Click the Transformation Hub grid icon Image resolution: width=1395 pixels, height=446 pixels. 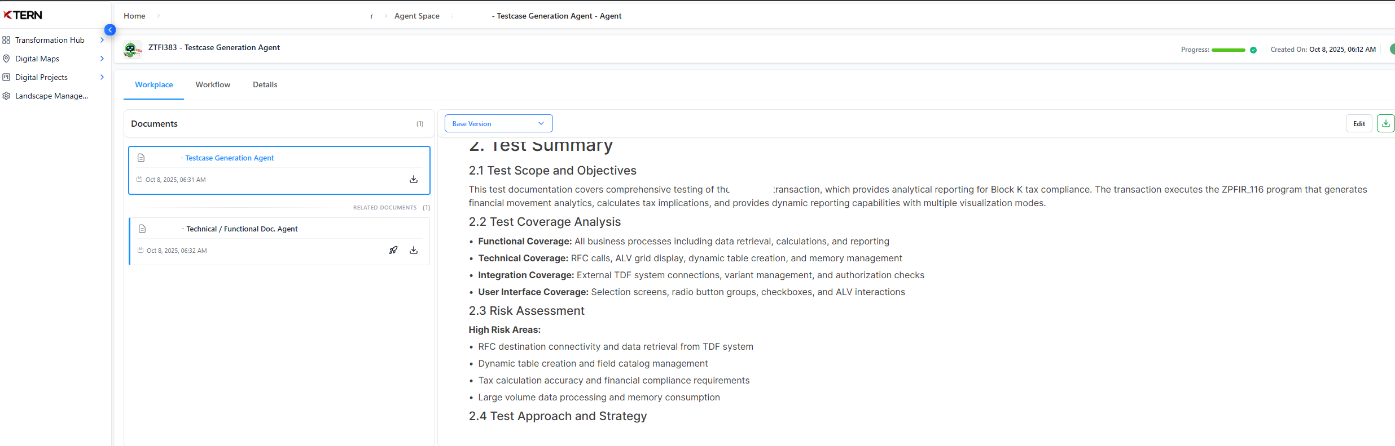(x=6, y=40)
